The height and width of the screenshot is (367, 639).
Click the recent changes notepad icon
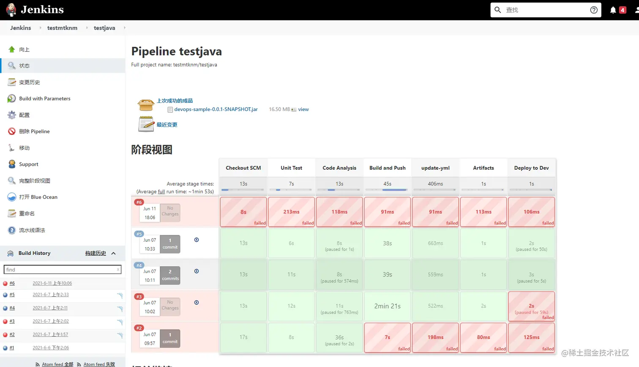click(x=146, y=124)
